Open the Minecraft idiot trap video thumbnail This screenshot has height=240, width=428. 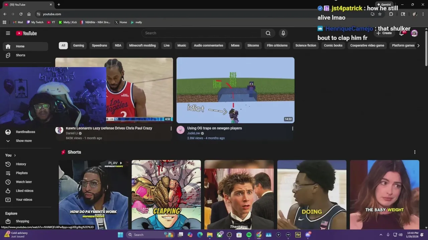pos(235,90)
